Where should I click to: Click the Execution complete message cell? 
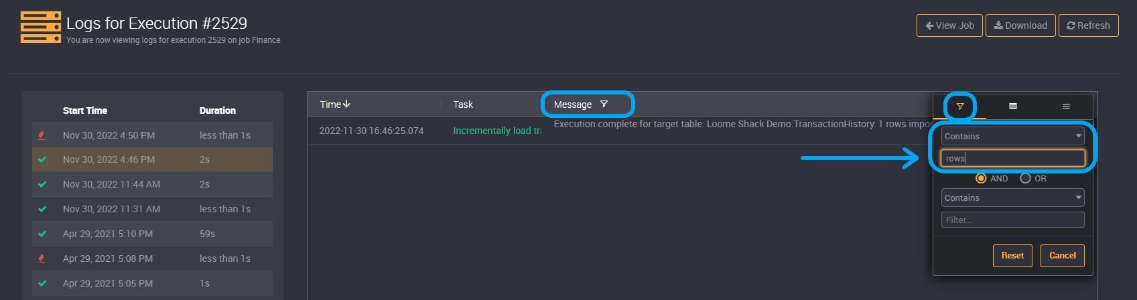[x=742, y=125]
